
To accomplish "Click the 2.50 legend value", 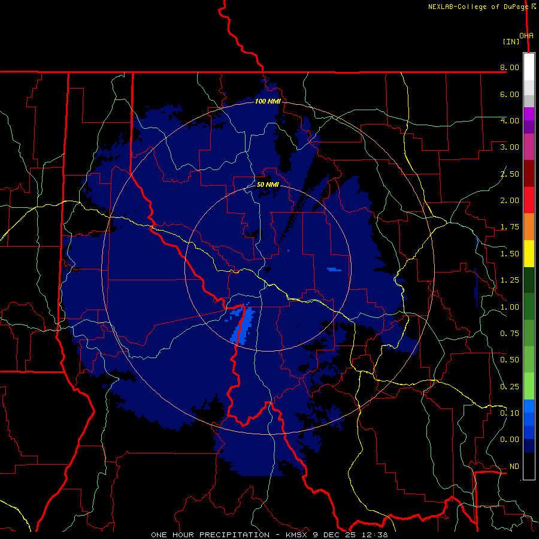I will click(x=510, y=174).
